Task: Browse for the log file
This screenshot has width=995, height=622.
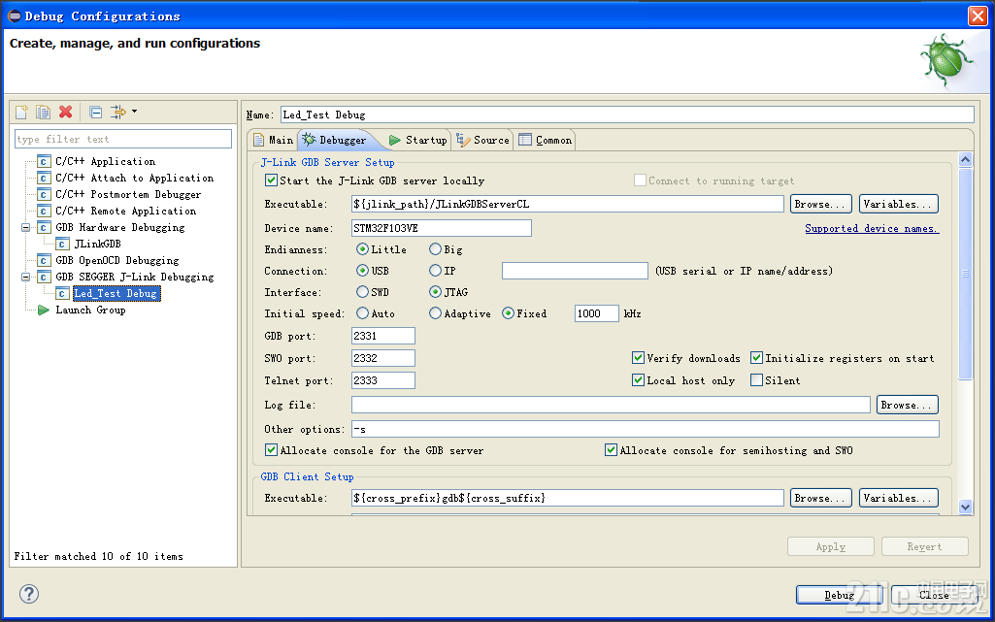Action: [x=907, y=405]
